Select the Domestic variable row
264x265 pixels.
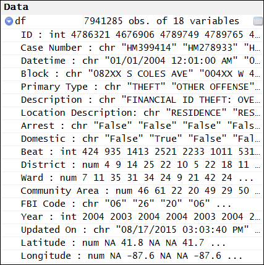pyautogui.click(x=132, y=139)
